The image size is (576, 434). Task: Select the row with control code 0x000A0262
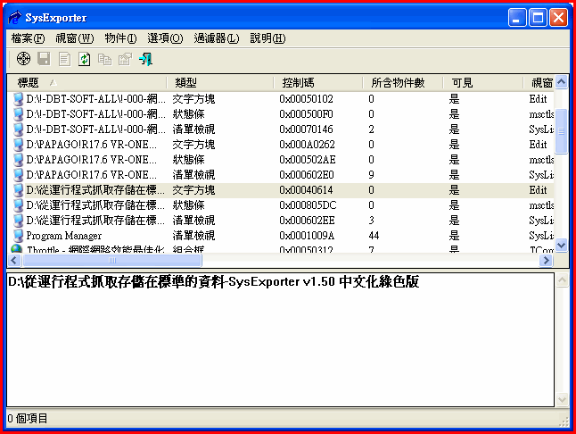[306, 145]
